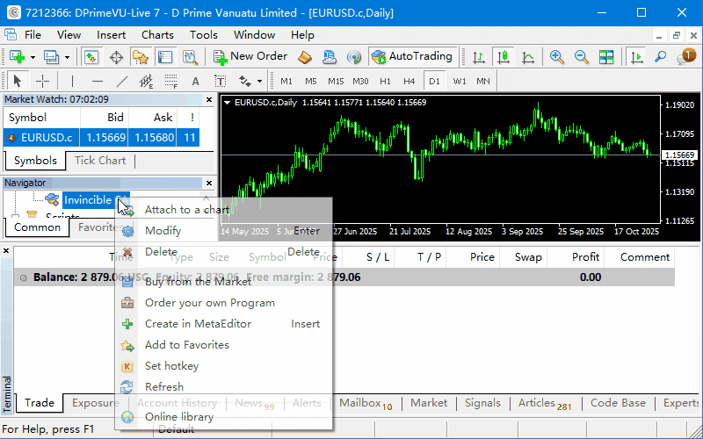Screen dimensions: 703x439
Task: Click the zoom out magnifier icon
Action: (581, 56)
